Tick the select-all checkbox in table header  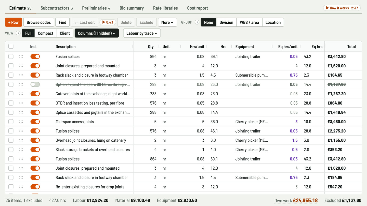(11, 46)
